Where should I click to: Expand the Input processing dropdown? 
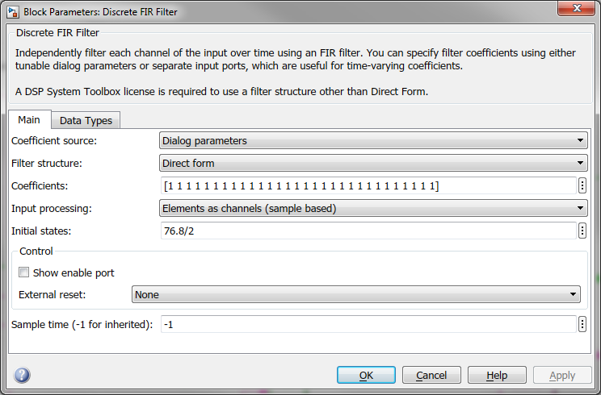point(372,208)
